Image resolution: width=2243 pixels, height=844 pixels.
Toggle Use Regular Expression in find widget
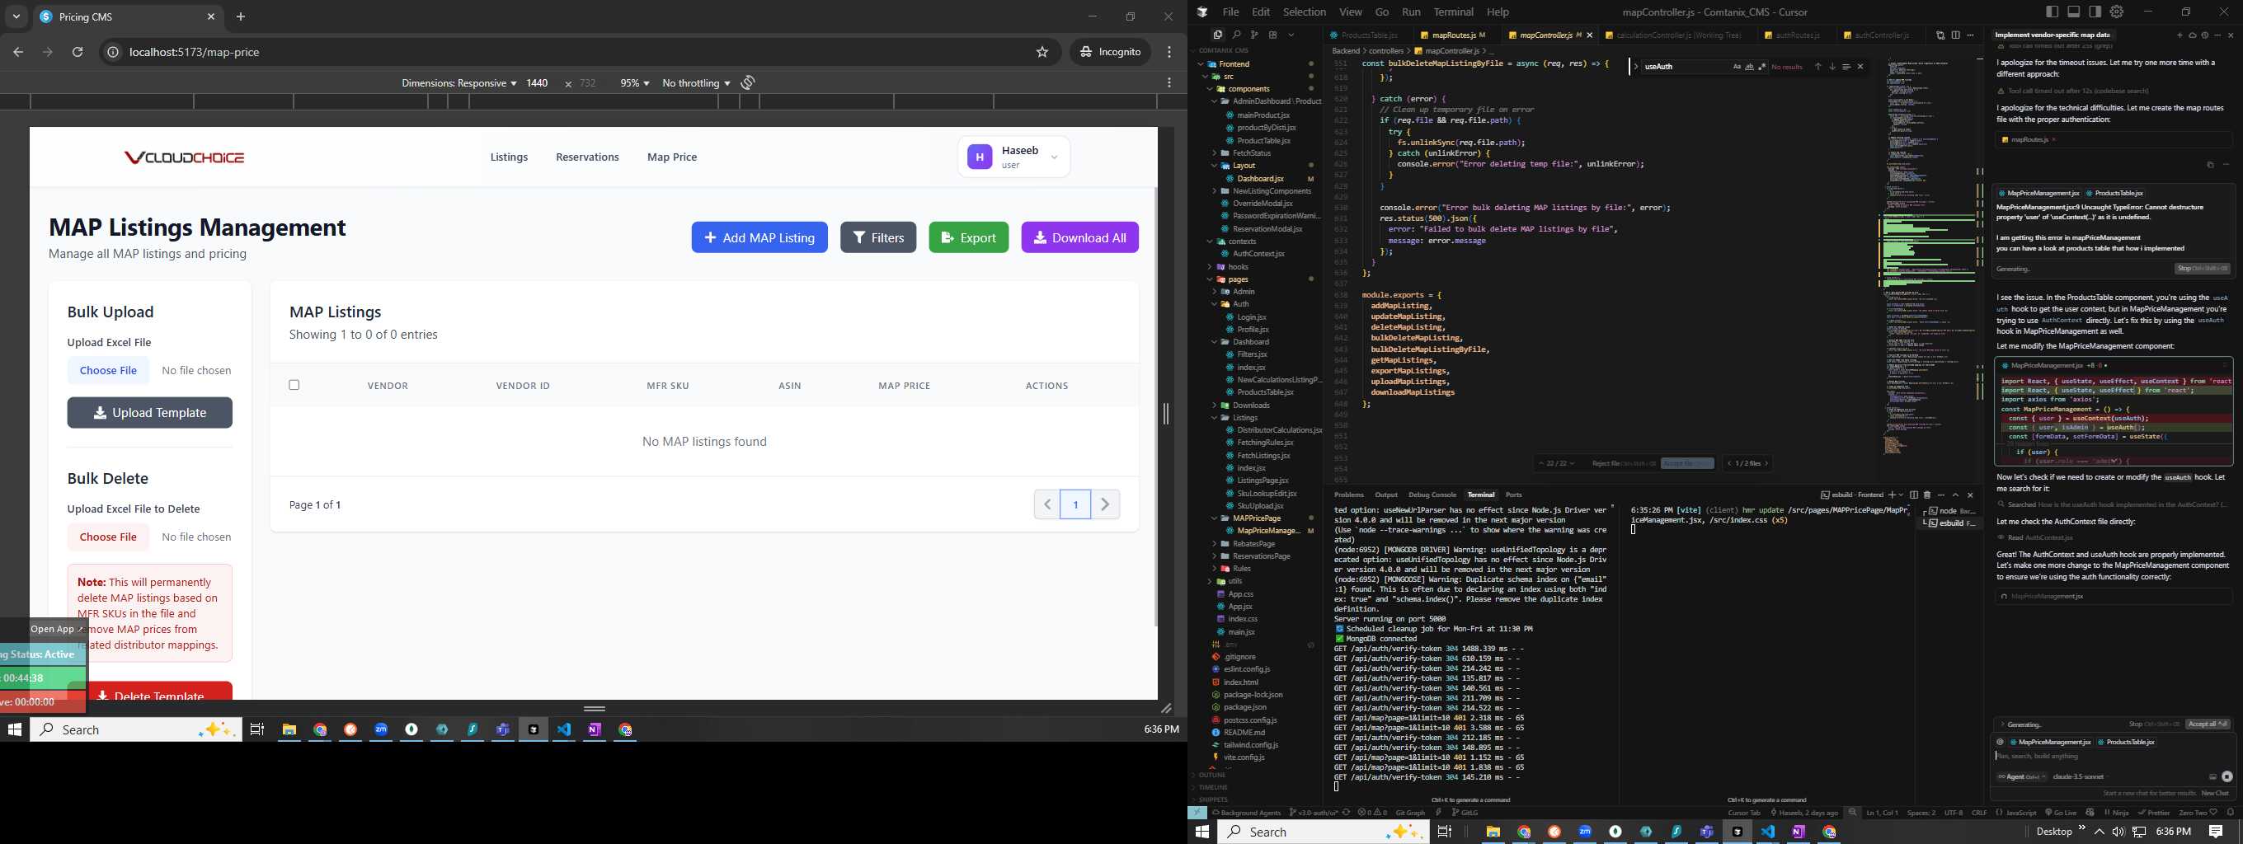[x=1761, y=67]
